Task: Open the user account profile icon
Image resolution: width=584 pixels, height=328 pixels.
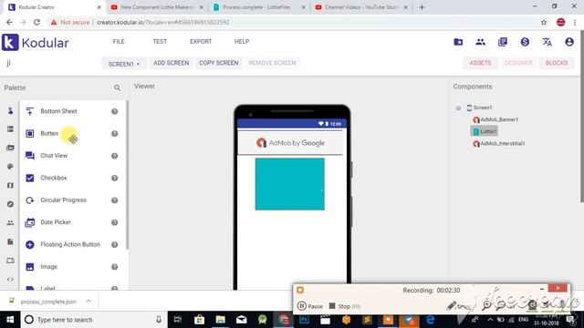Action: point(569,42)
